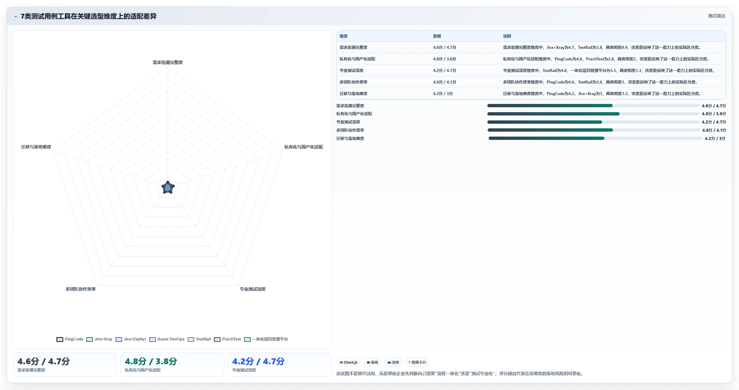Click radar axis label 多团队协作效率
This screenshot has width=739, height=390.
(x=80, y=289)
